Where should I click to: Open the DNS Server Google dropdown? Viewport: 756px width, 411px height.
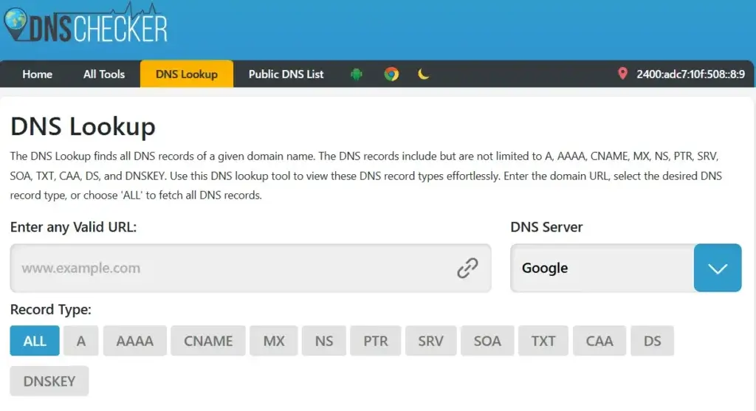point(626,268)
